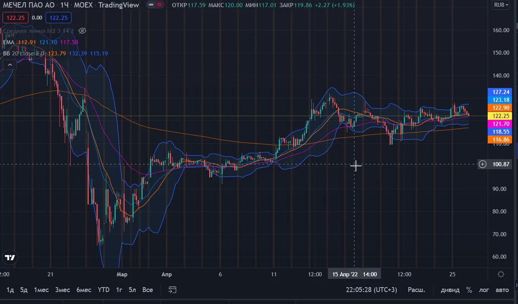Click the magenta 121.70 price label
518x304 pixels.
499,124
